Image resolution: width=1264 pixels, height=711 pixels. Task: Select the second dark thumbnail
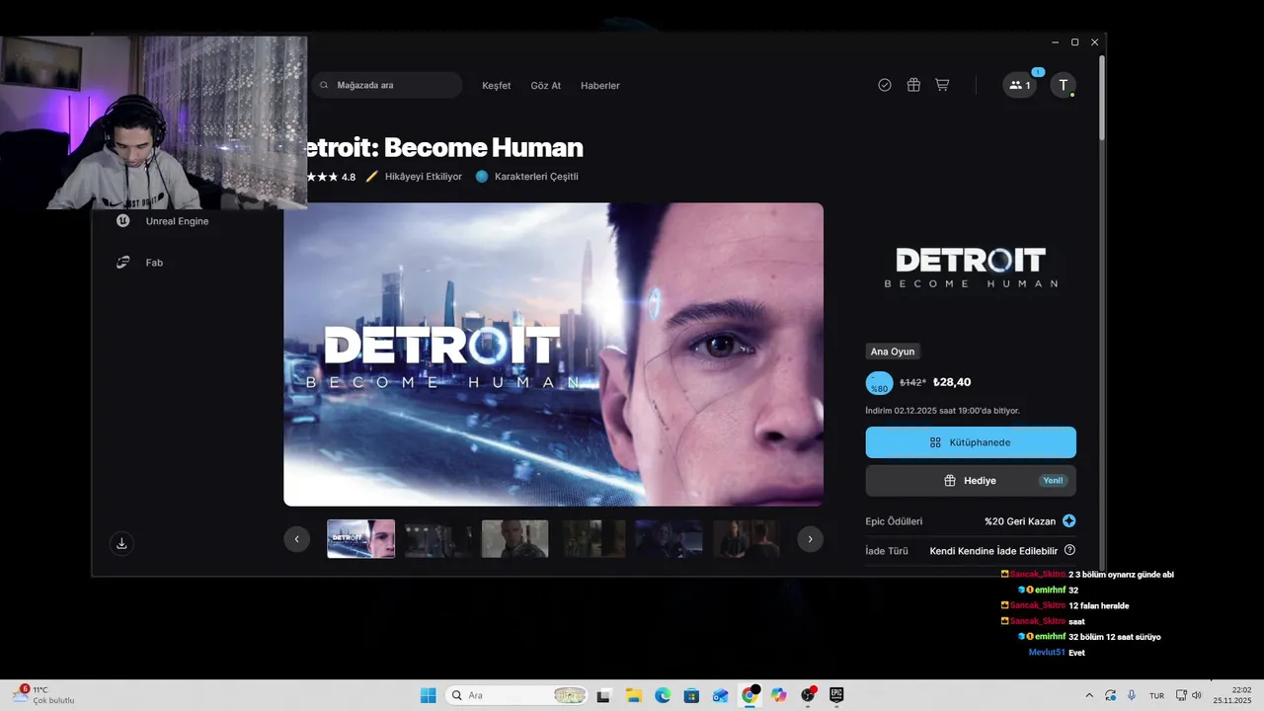click(438, 539)
